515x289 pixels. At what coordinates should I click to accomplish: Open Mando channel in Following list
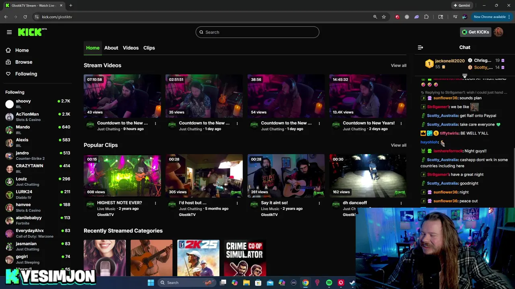38,130
